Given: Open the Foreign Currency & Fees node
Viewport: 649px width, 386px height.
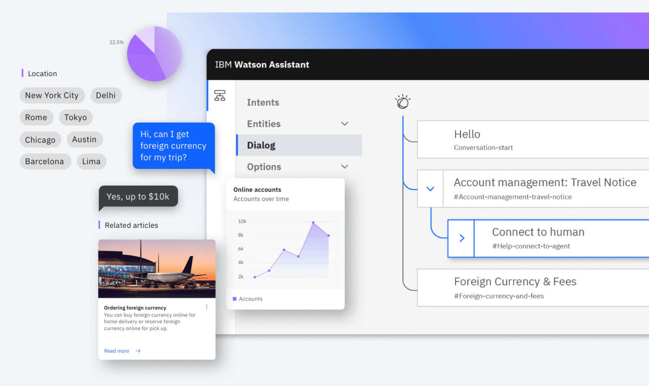Looking at the screenshot, I should [x=533, y=287].
